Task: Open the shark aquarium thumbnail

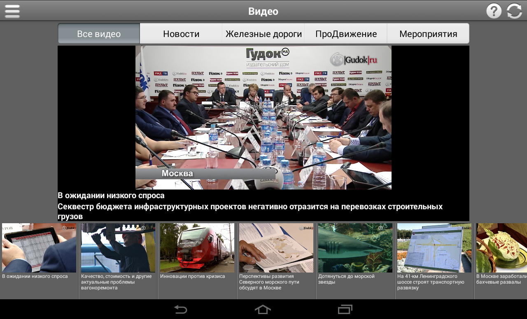Action: point(355,248)
